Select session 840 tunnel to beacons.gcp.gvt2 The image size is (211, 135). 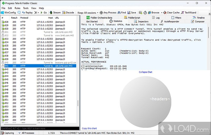pos(39,63)
